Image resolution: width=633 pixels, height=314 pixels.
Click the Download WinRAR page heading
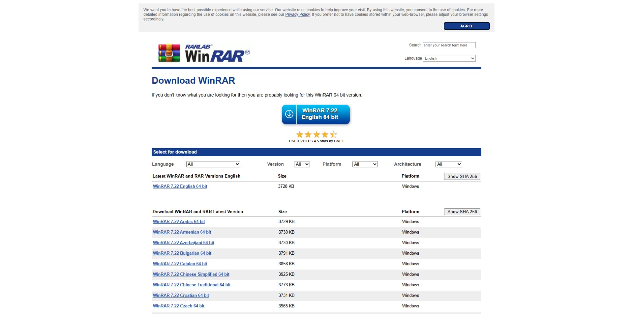point(193,81)
